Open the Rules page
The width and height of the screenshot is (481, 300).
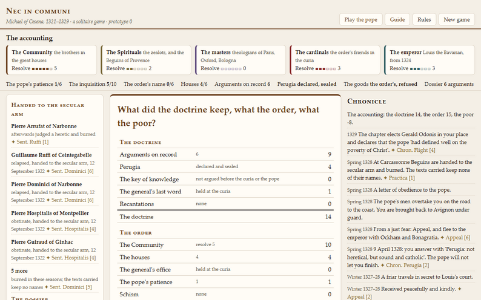424,19
